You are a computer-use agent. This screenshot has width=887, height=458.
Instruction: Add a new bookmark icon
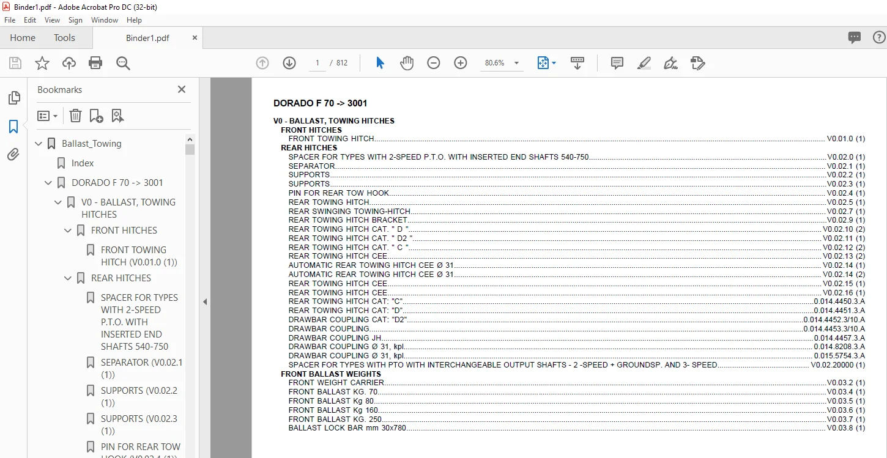point(96,116)
